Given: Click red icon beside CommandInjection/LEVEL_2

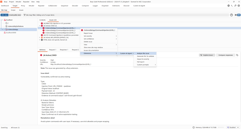Looking at the screenshot, I should pos(43,31).
